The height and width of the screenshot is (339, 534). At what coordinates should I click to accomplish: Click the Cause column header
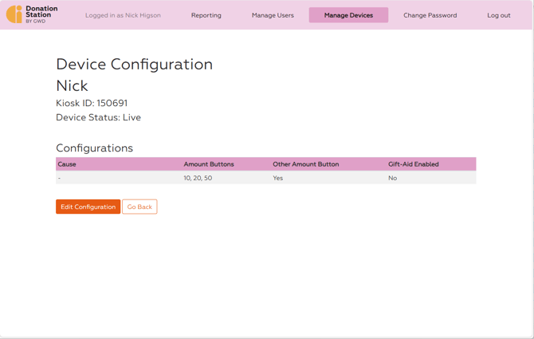pos(67,164)
